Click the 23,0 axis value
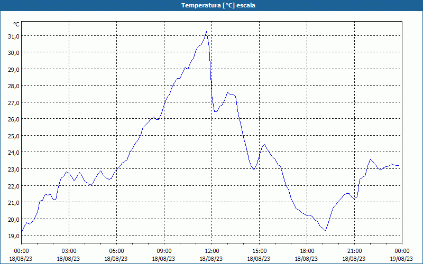Screen dimensions: 423x264 tap(14, 169)
